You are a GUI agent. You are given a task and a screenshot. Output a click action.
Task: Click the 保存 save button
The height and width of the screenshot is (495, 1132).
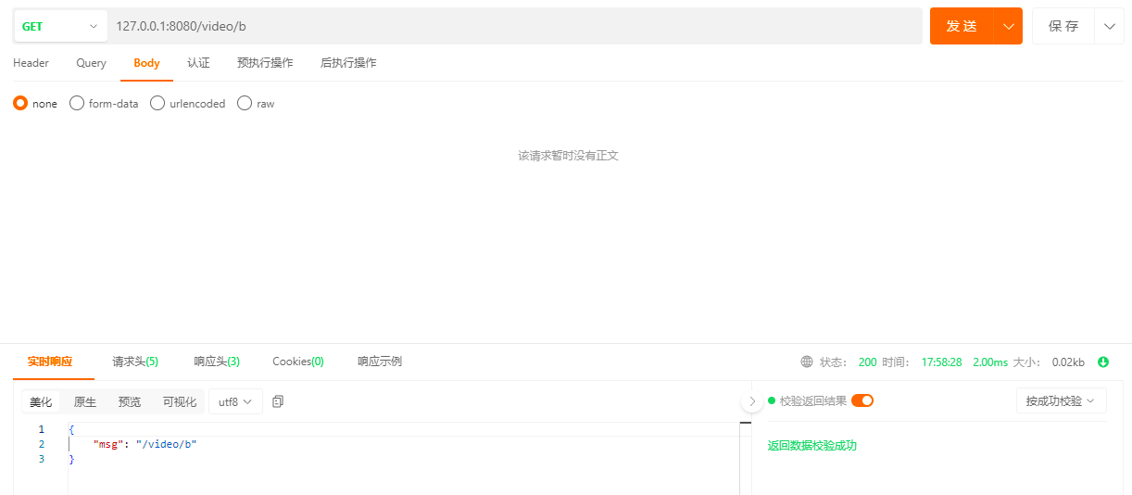tap(1063, 26)
